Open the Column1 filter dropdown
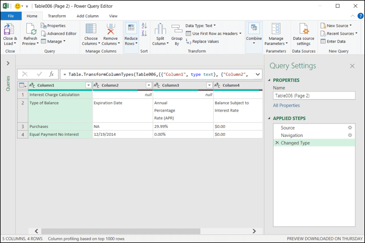Screen dimensions: 365x243 (x=88, y=85)
